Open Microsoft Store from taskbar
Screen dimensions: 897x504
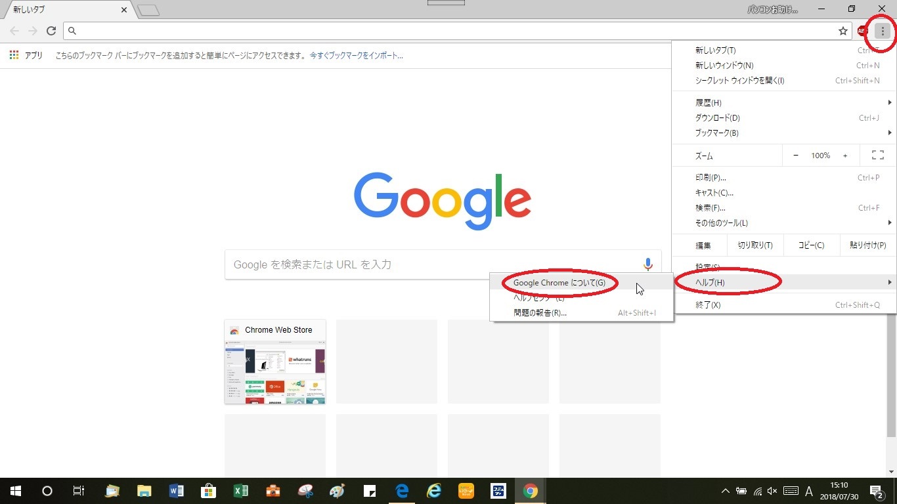click(x=209, y=491)
